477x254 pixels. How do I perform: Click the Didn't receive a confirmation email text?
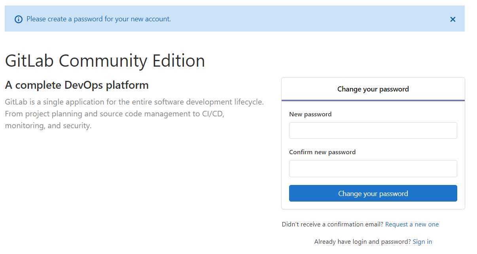[x=332, y=224]
